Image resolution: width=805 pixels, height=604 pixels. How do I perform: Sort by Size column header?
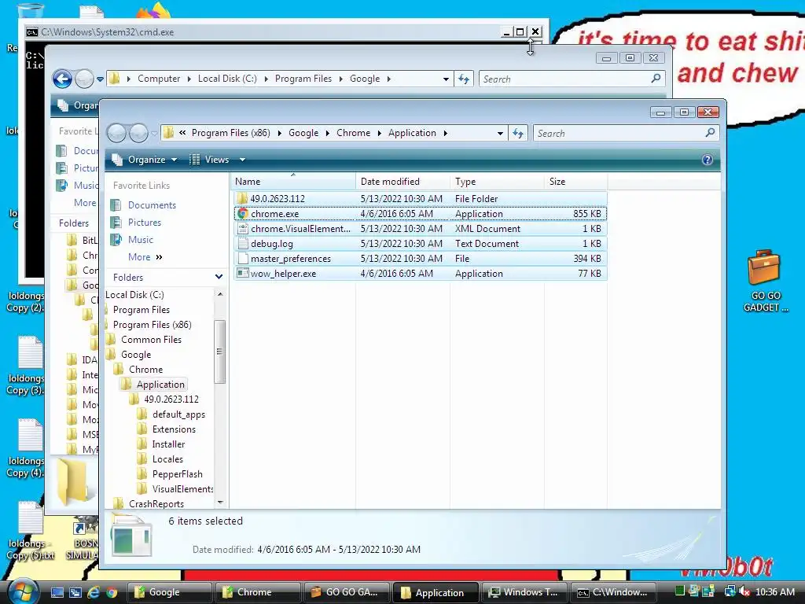[576, 182]
